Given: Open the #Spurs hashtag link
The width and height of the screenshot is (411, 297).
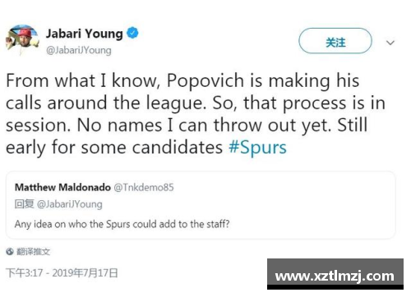Looking at the screenshot, I should click(257, 148).
